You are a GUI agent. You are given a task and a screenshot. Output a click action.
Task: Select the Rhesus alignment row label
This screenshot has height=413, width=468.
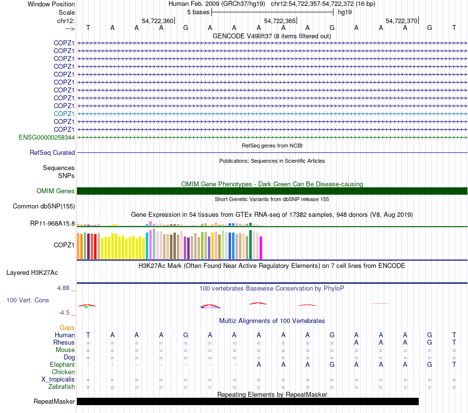click(64, 343)
